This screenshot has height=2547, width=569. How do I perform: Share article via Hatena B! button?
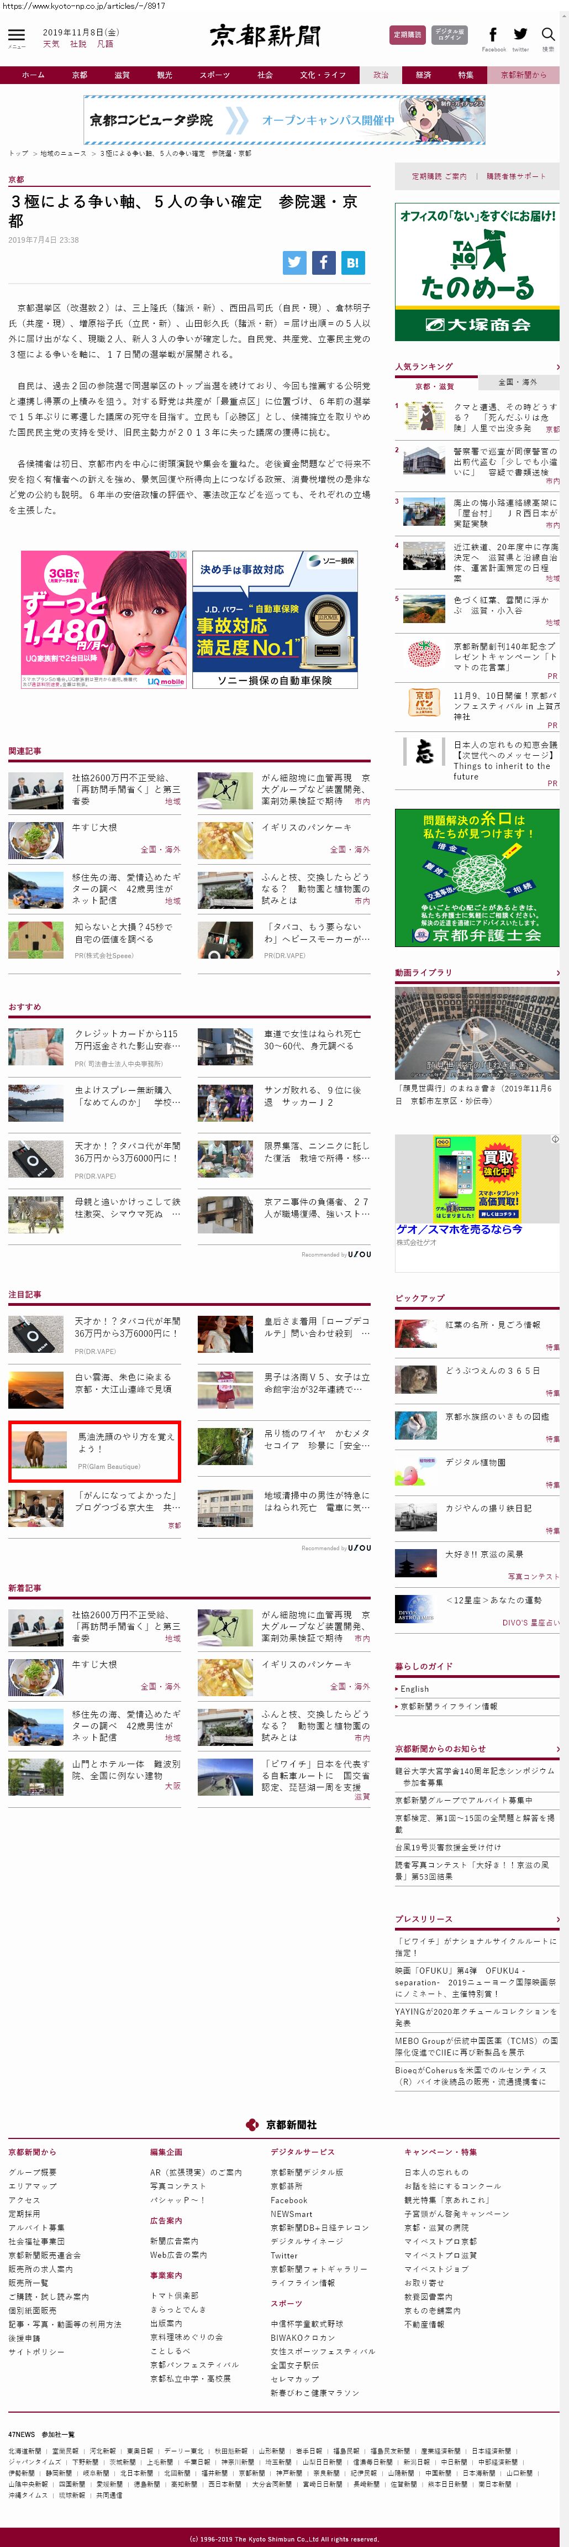pyautogui.click(x=352, y=262)
